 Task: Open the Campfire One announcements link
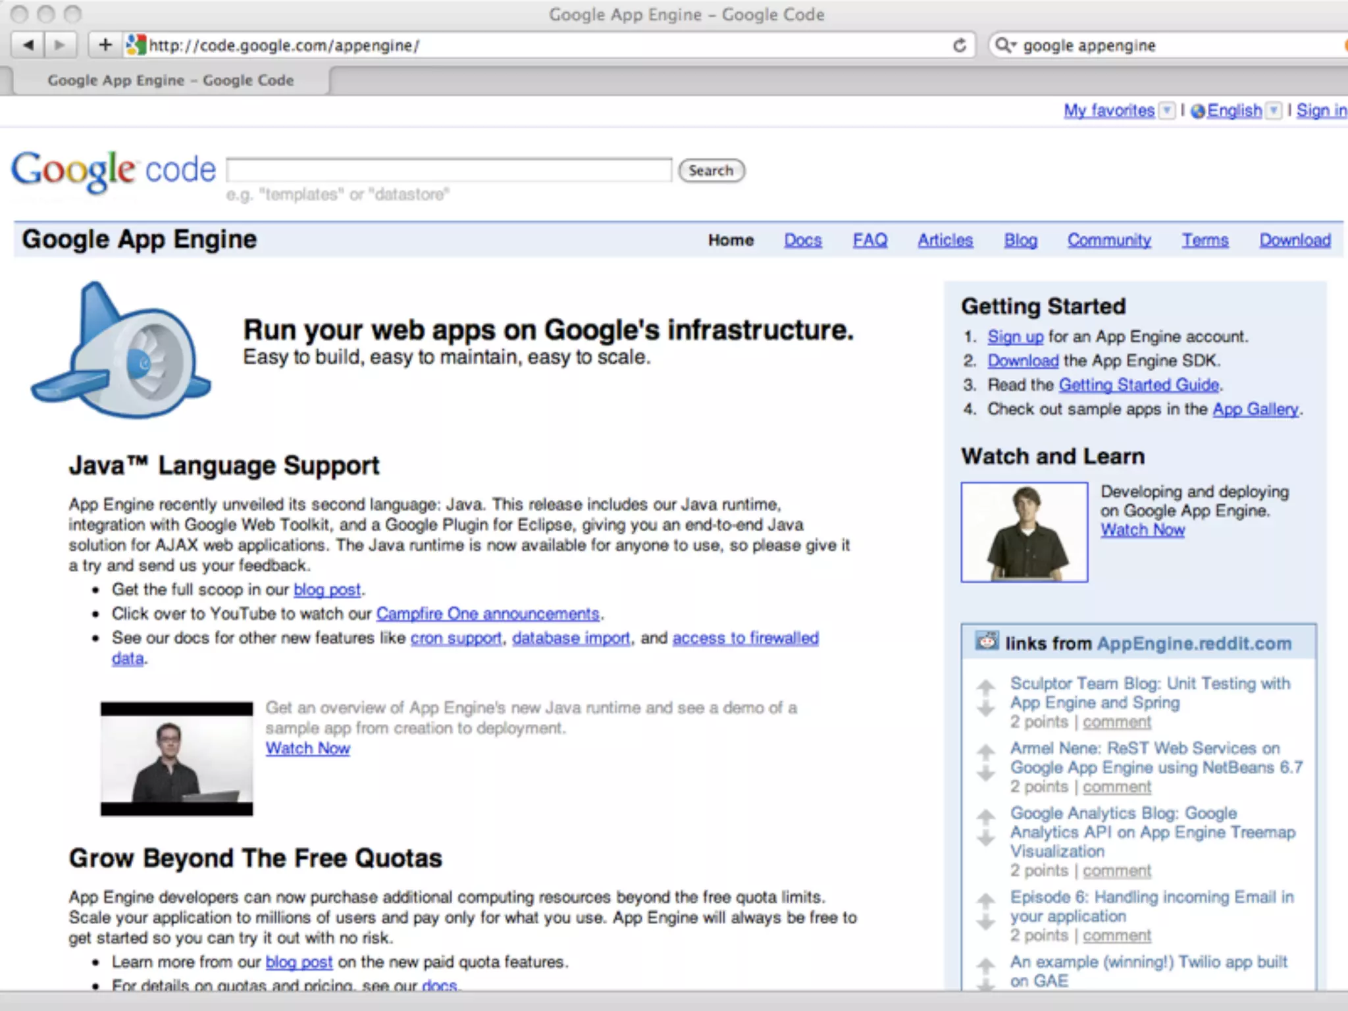pyautogui.click(x=488, y=613)
